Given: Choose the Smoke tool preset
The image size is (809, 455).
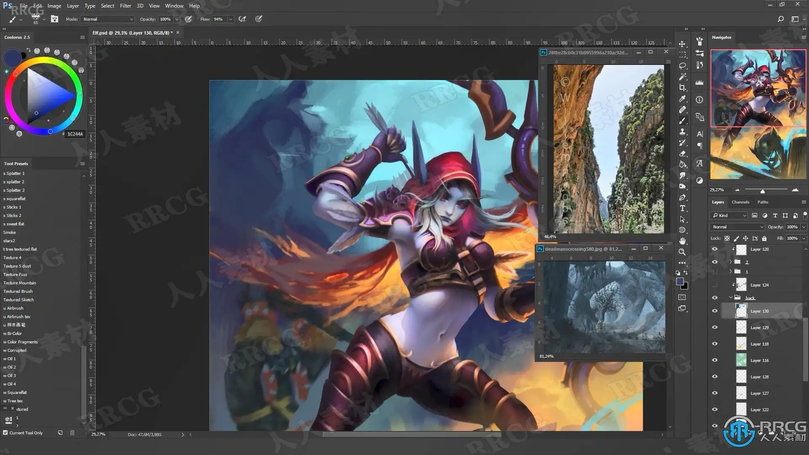Looking at the screenshot, I should coord(9,232).
